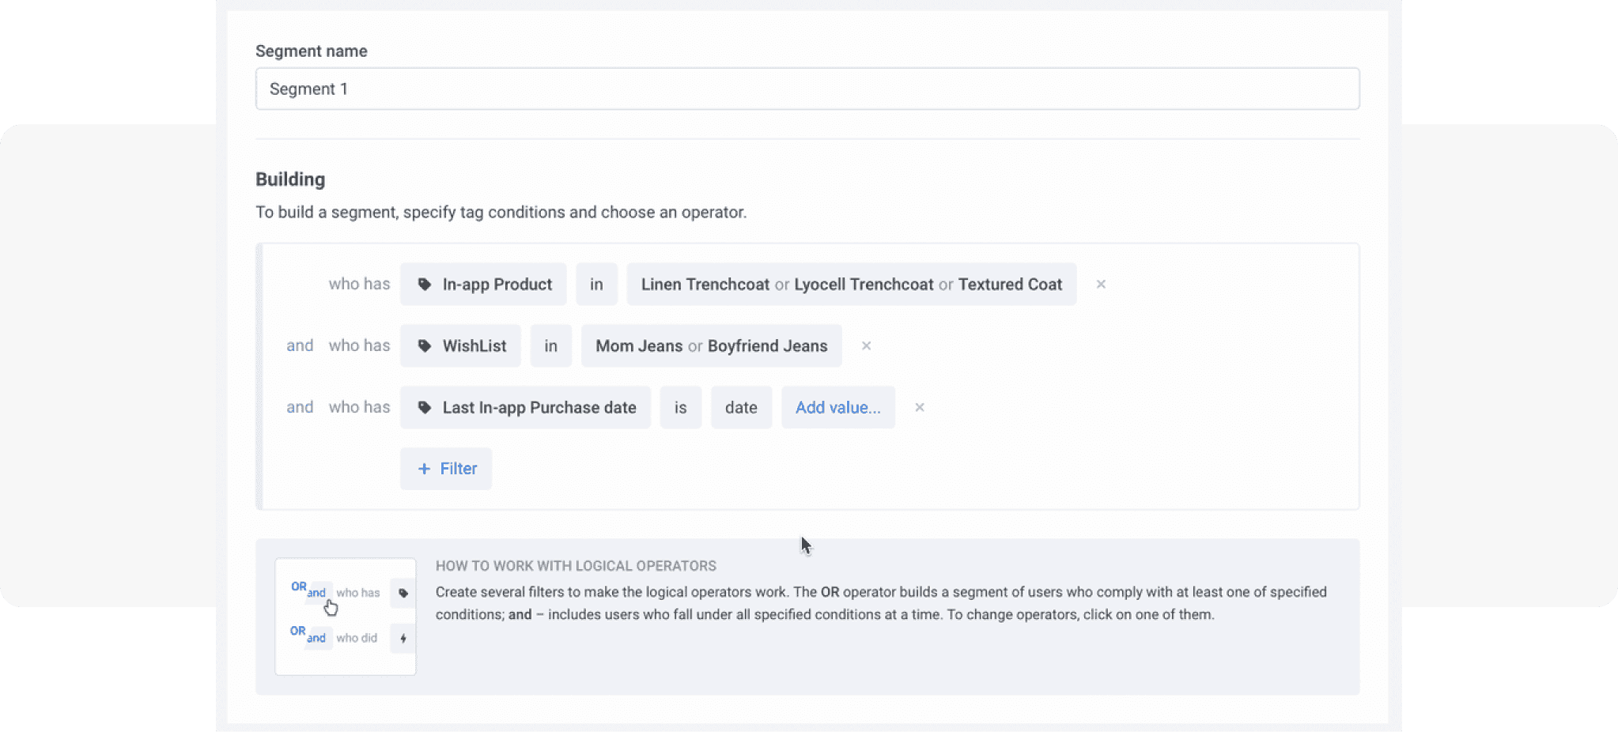
Task: Open the 'in' operator dropdown for In-app Product
Action: [x=596, y=285]
